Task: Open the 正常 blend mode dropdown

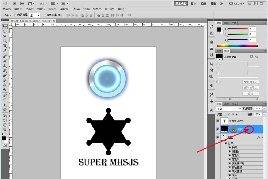Action: [x=229, y=109]
